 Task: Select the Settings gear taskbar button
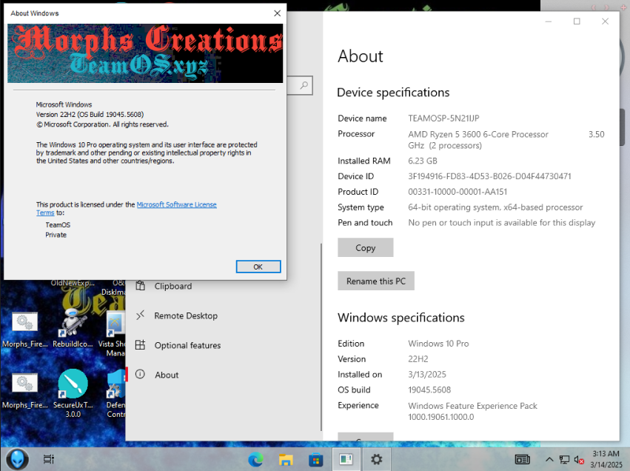[377, 459]
